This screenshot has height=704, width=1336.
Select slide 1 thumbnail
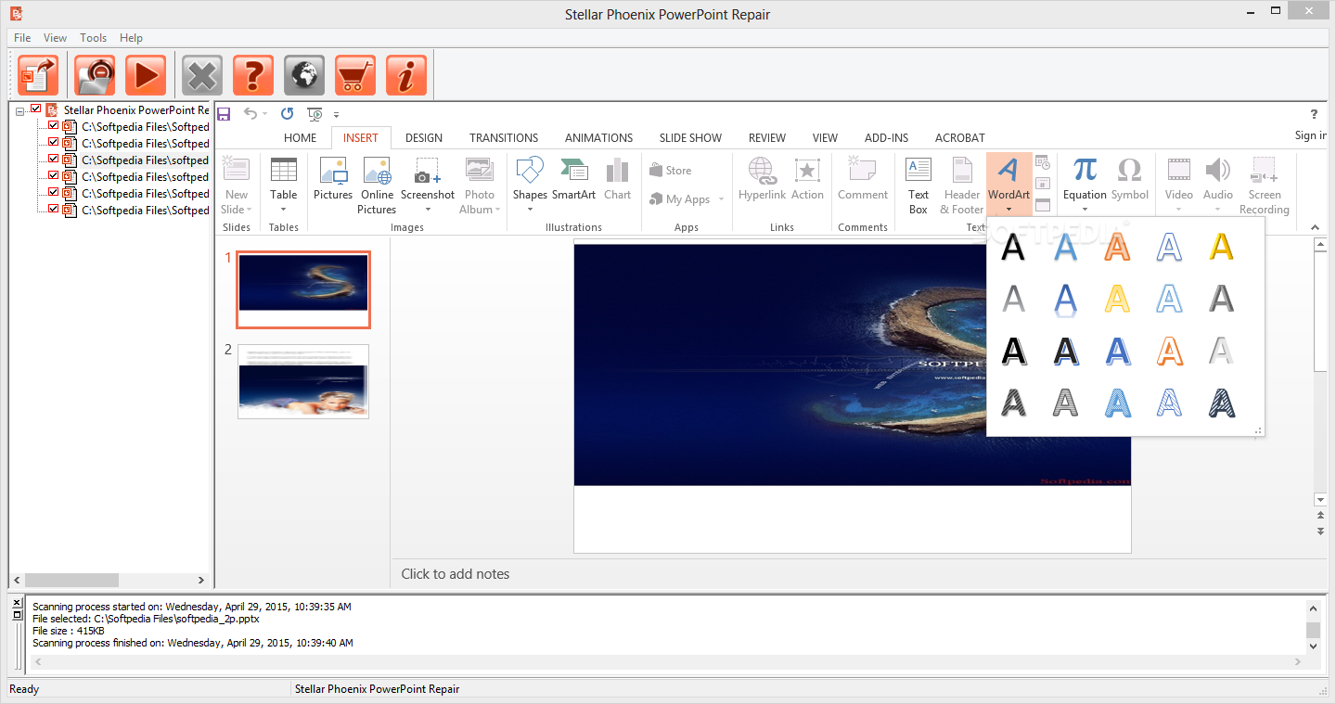tap(303, 289)
